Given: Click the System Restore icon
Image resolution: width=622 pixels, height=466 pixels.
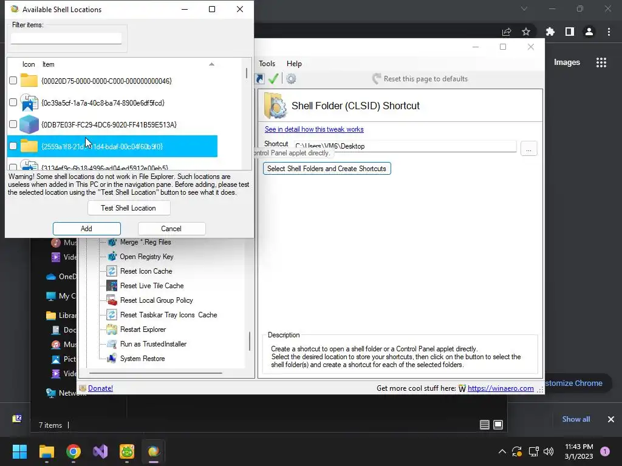Looking at the screenshot, I should click(x=112, y=359).
